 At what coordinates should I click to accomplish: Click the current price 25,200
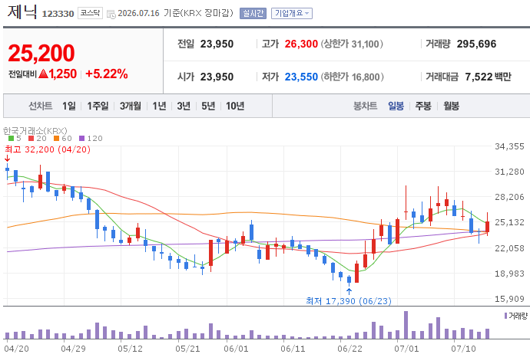(x=41, y=54)
